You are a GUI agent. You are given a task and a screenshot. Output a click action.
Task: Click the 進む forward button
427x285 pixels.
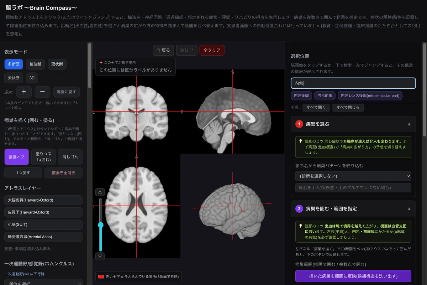point(187,50)
